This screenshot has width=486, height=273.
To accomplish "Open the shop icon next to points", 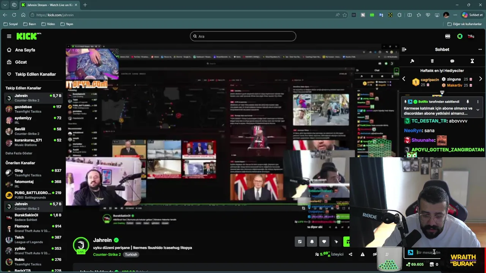I will [x=432, y=264].
